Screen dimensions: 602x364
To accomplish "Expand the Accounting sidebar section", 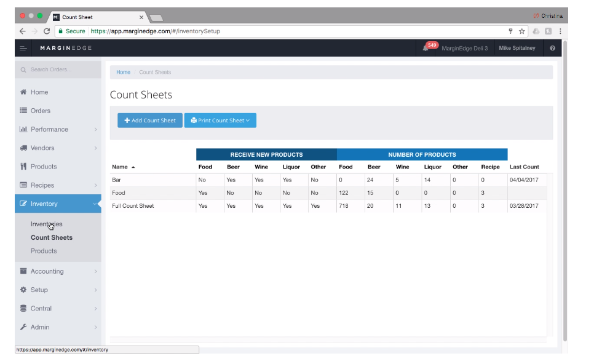I will click(x=58, y=271).
